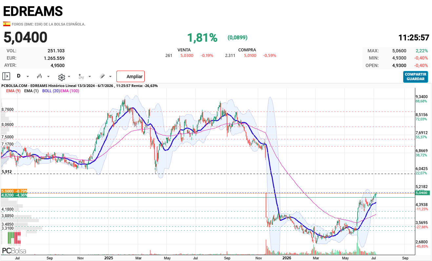Select the pencil drawing tool icon

pos(102,76)
